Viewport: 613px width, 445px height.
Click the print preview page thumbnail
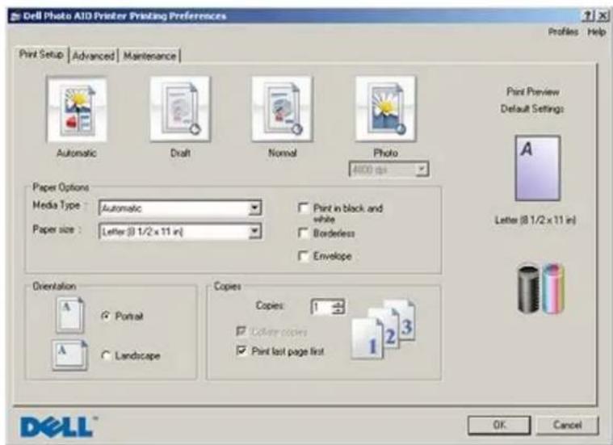click(538, 168)
